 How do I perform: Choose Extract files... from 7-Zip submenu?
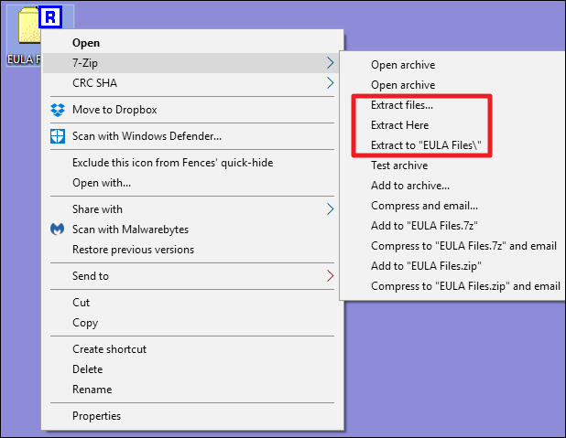coord(402,105)
